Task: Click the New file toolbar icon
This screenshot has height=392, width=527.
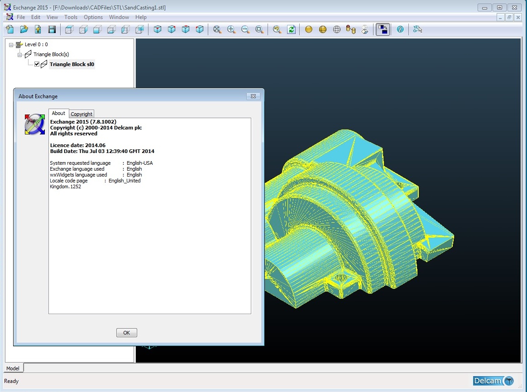Action: tap(10, 29)
